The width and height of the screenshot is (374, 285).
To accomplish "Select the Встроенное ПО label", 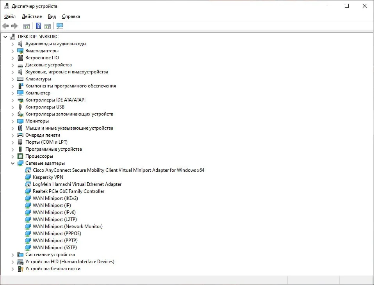I will [x=42, y=58].
